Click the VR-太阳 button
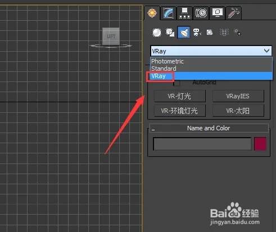The height and width of the screenshot is (232, 276). pyautogui.click(x=238, y=111)
